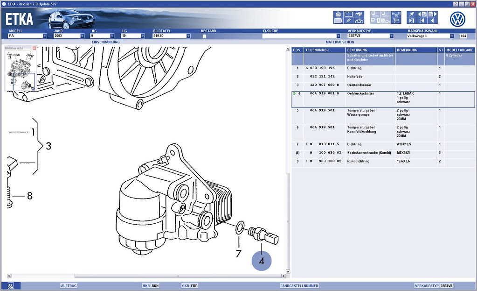This screenshot has height=291, width=477.
Task: Click callout number 8 in diagram
Action: click(30, 196)
